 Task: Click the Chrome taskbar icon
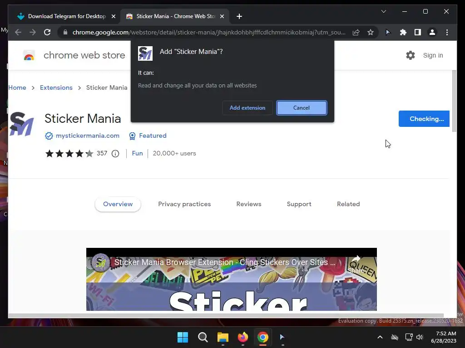[x=263, y=337]
